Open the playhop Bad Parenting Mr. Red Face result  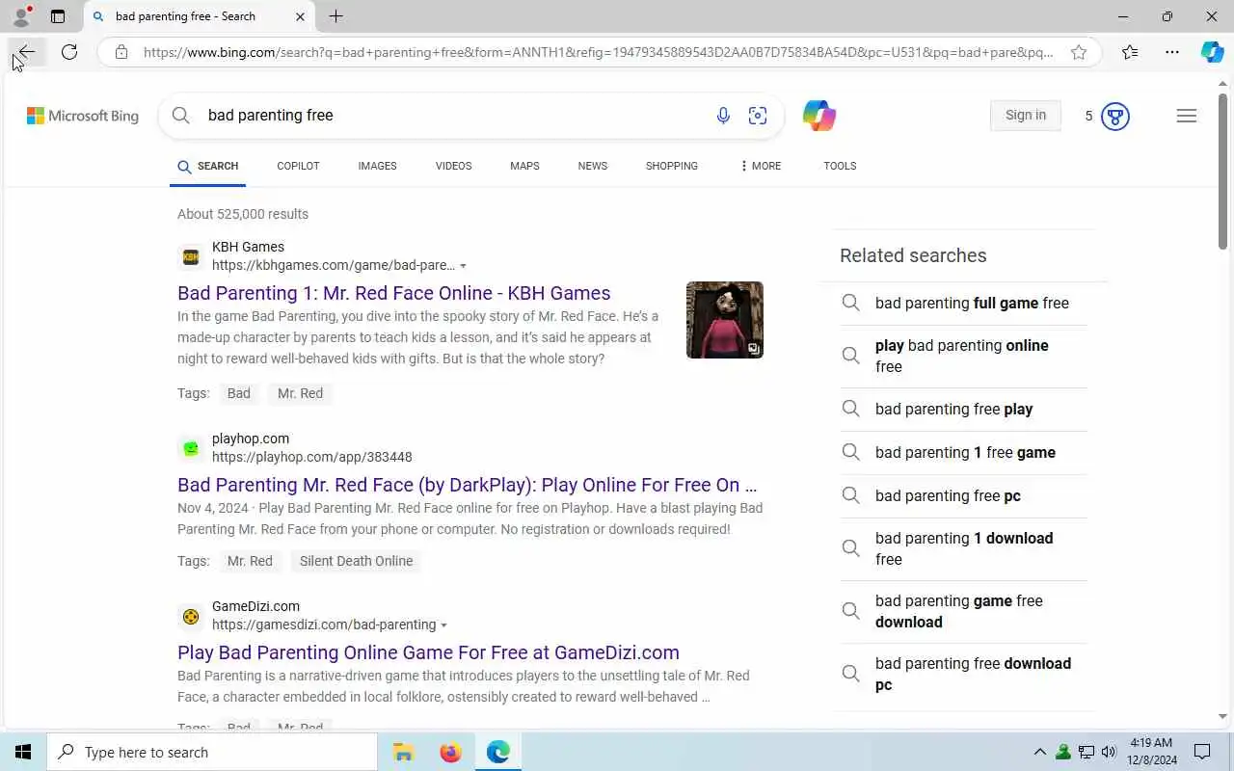(x=467, y=485)
